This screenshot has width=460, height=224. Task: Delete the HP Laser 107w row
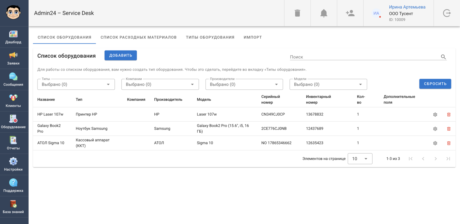[x=449, y=114]
